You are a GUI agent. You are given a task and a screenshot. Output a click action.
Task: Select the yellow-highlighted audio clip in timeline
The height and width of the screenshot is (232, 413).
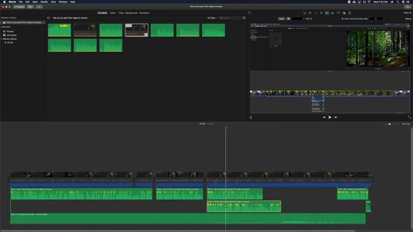[244, 206]
